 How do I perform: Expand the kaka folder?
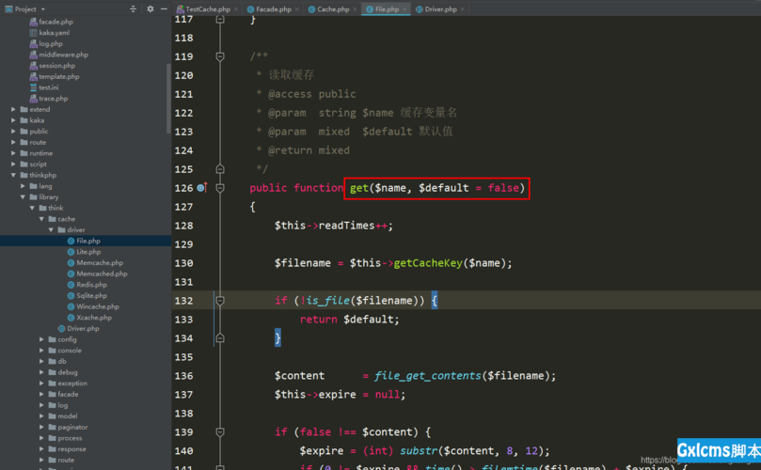coord(13,120)
